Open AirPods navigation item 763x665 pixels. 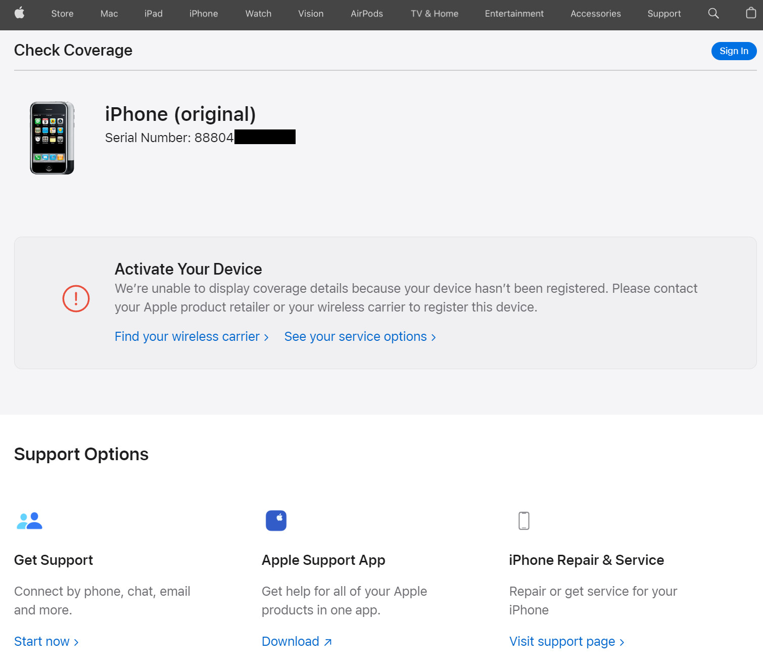[367, 14]
